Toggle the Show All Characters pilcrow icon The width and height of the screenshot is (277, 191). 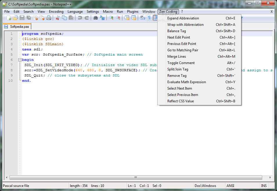(x=149, y=18)
